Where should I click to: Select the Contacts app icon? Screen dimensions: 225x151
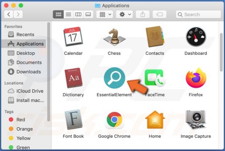pos(155,37)
